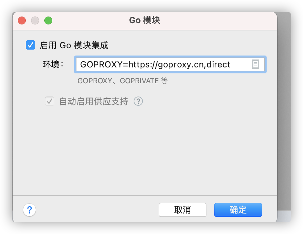This screenshot has width=303, height=234.
Task: Open the environment variables editor icon
Action: [255, 64]
